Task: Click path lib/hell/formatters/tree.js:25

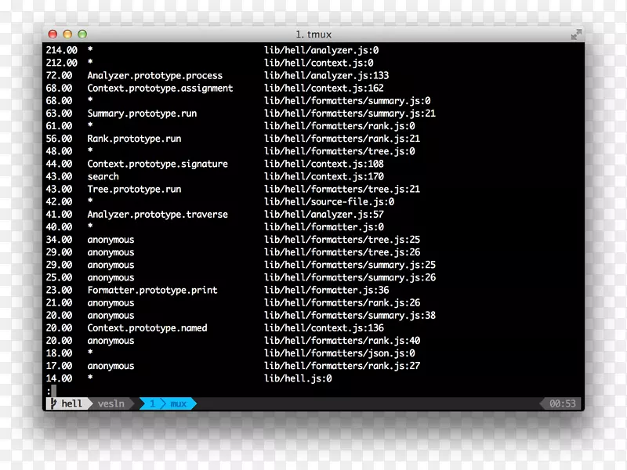Action: [x=342, y=240]
